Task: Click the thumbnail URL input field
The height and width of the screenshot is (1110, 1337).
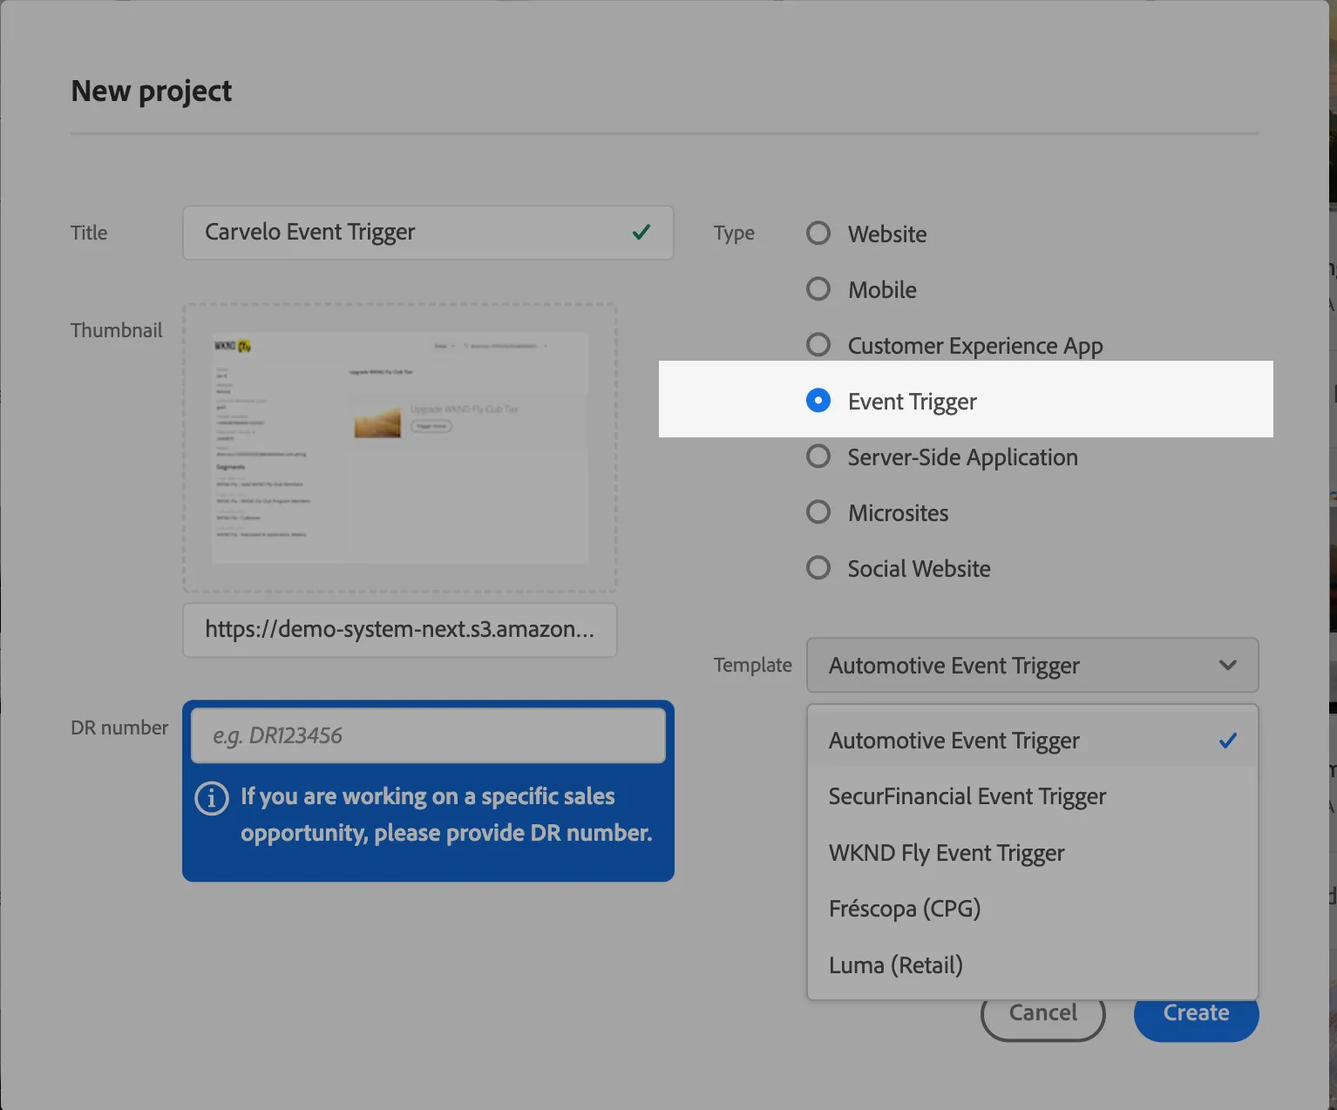Action: point(400,630)
